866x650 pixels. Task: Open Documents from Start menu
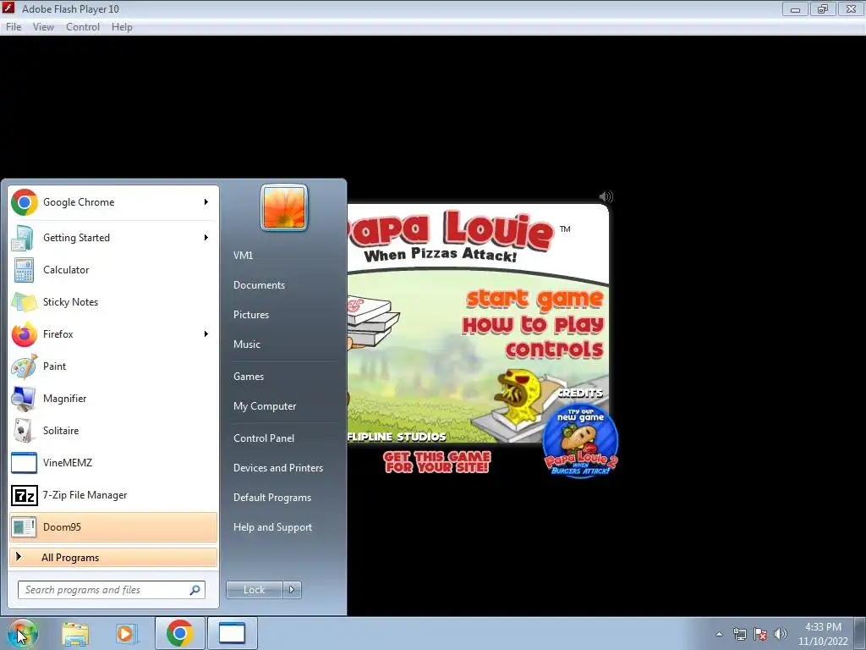click(259, 285)
